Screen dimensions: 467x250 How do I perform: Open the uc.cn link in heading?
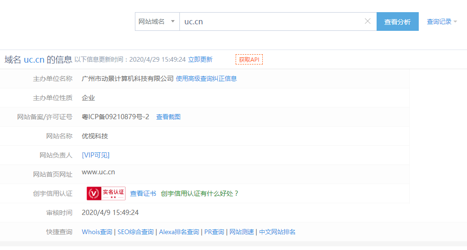pos(34,59)
